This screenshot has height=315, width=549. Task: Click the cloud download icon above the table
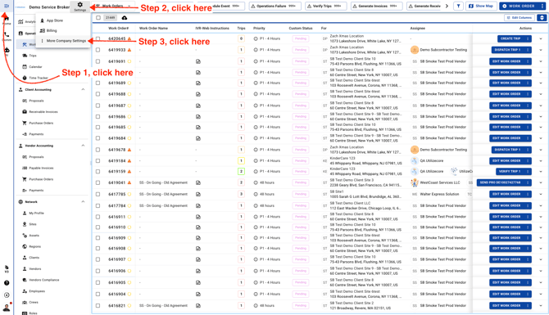tap(125, 18)
